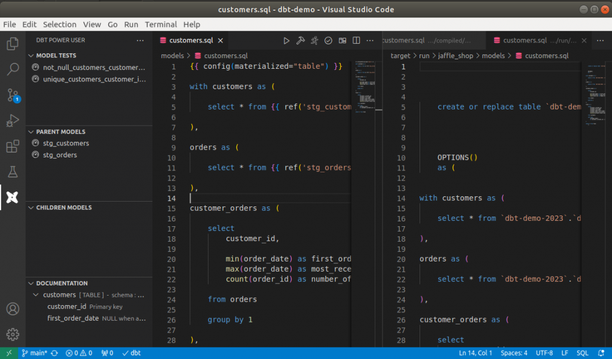Click the dbt status item
612x359 pixels.
[x=131, y=353]
